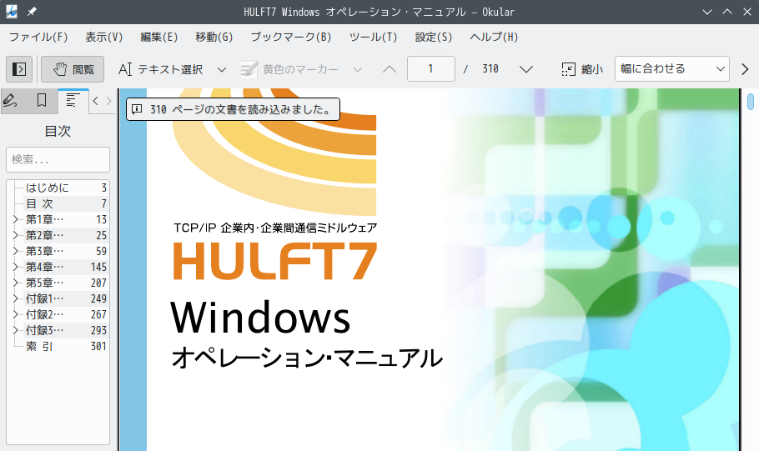Go to the next page arrow

pyautogui.click(x=526, y=69)
